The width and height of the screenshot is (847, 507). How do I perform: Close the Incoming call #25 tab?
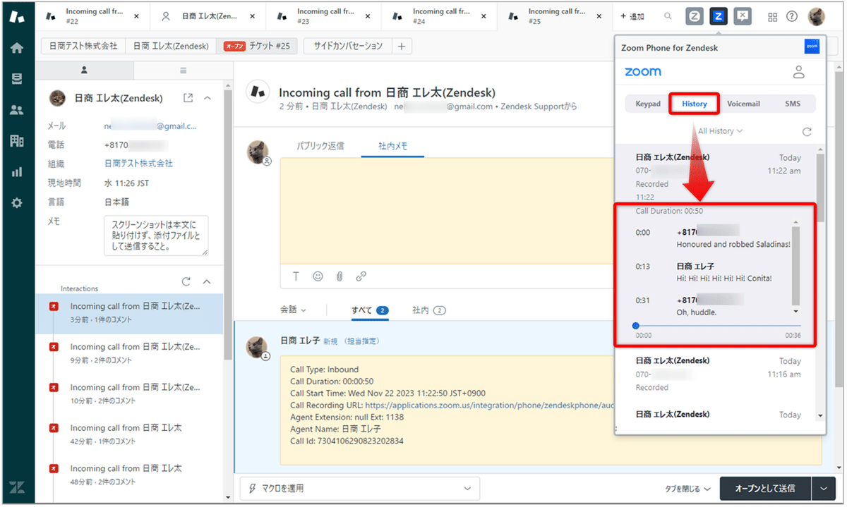click(x=599, y=16)
